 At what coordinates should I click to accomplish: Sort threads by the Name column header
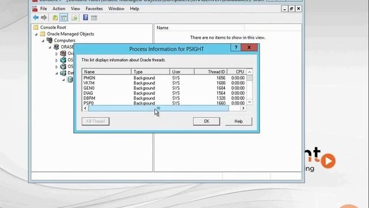[x=107, y=72]
